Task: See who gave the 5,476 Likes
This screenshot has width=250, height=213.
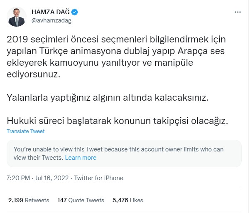Action: 127,200
